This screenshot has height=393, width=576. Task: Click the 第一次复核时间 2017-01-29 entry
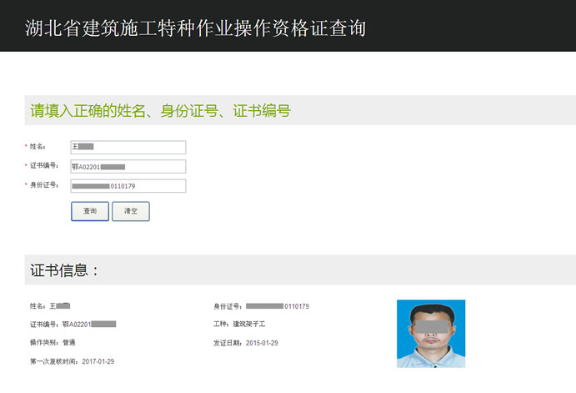click(x=72, y=361)
